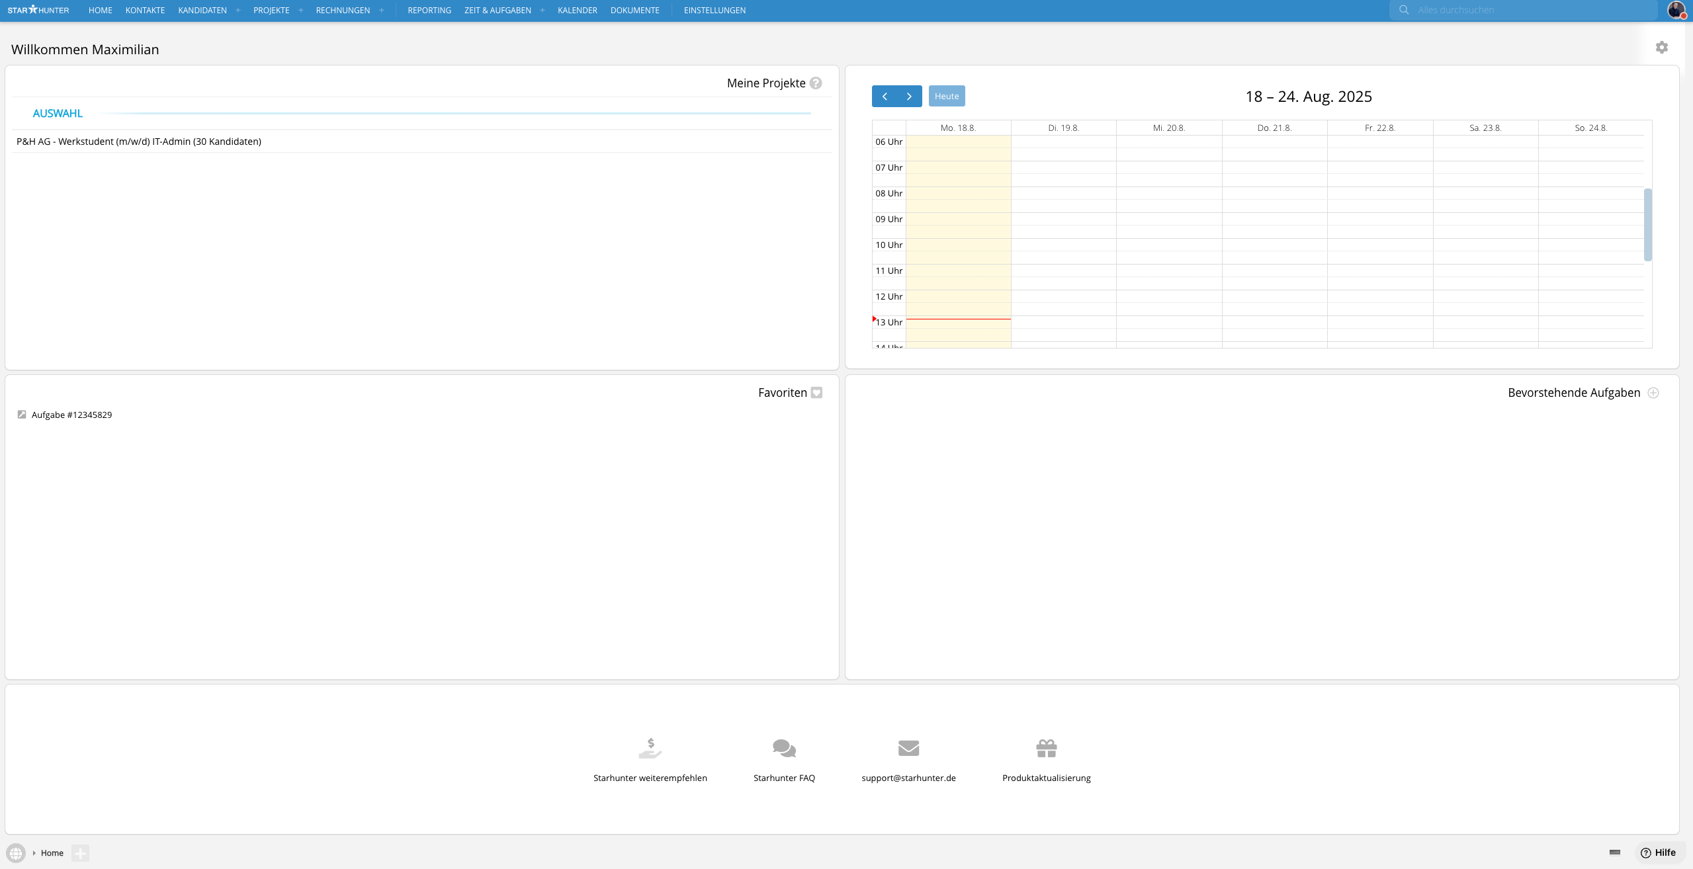This screenshot has width=1693, height=869.
Task: Click the calendar vertical scrollbar
Action: (x=1647, y=225)
